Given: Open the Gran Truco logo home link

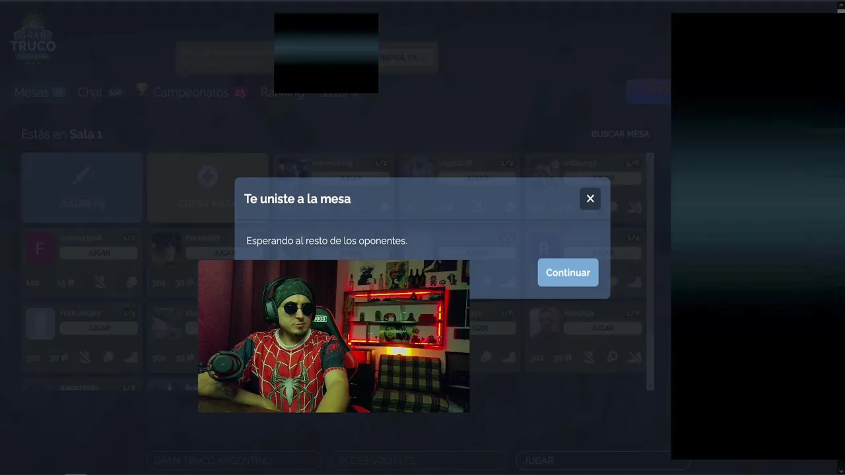Looking at the screenshot, I should point(33,41).
